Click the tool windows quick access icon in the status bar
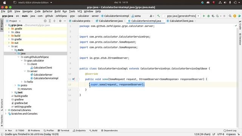Viewport: 242px width, 136px height. pyautogui.click(x=2, y=134)
